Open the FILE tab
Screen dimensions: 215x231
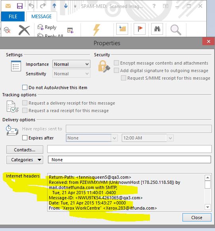coord(13,17)
